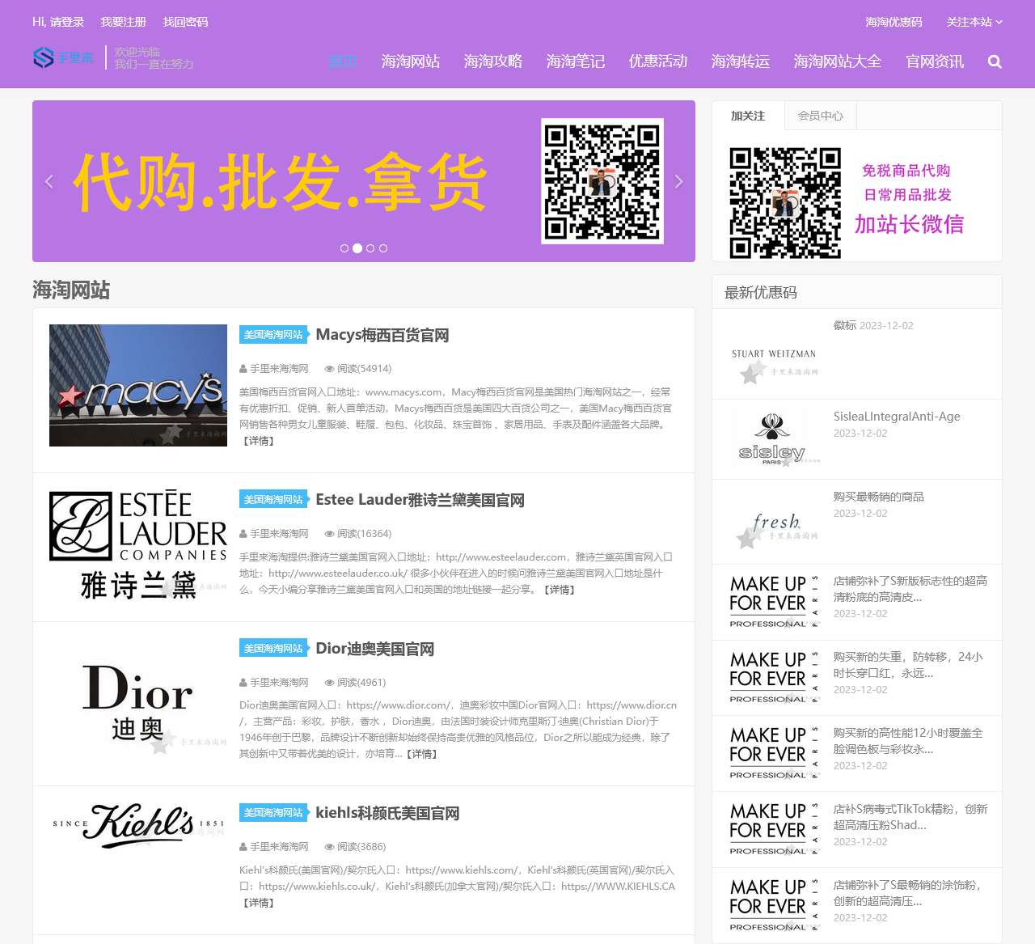
Task: Click 美国海淘网站 tag beside Dior title
Action: (273, 649)
